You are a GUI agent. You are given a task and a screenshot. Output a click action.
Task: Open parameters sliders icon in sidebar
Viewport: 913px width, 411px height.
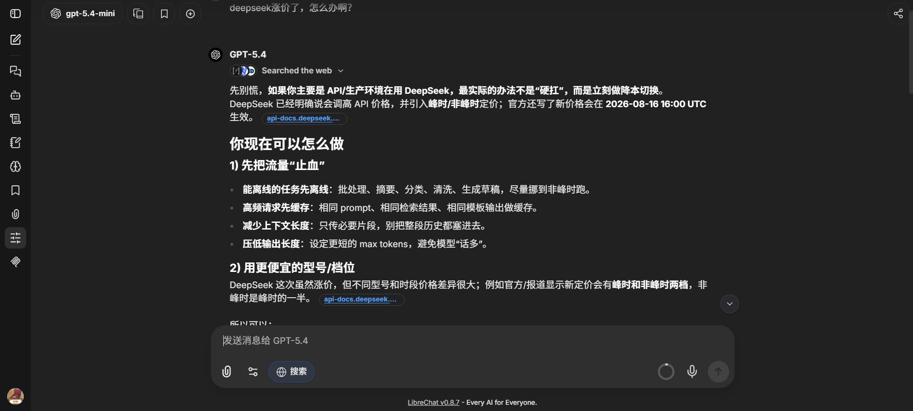pyautogui.click(x=15, y=238)
